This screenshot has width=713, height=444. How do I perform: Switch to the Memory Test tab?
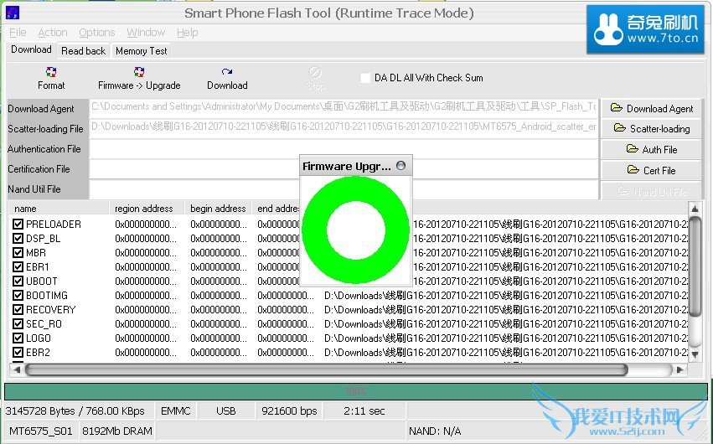click(141, 51)
